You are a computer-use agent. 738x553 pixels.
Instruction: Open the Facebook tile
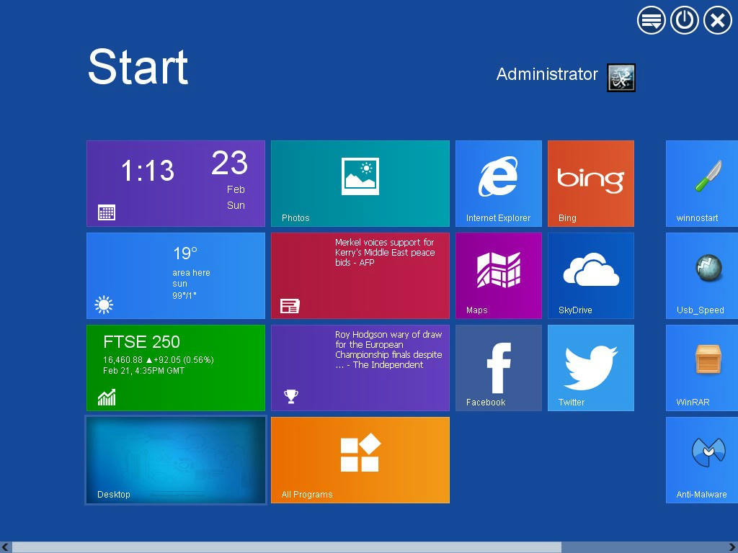[x=499, y=368]
